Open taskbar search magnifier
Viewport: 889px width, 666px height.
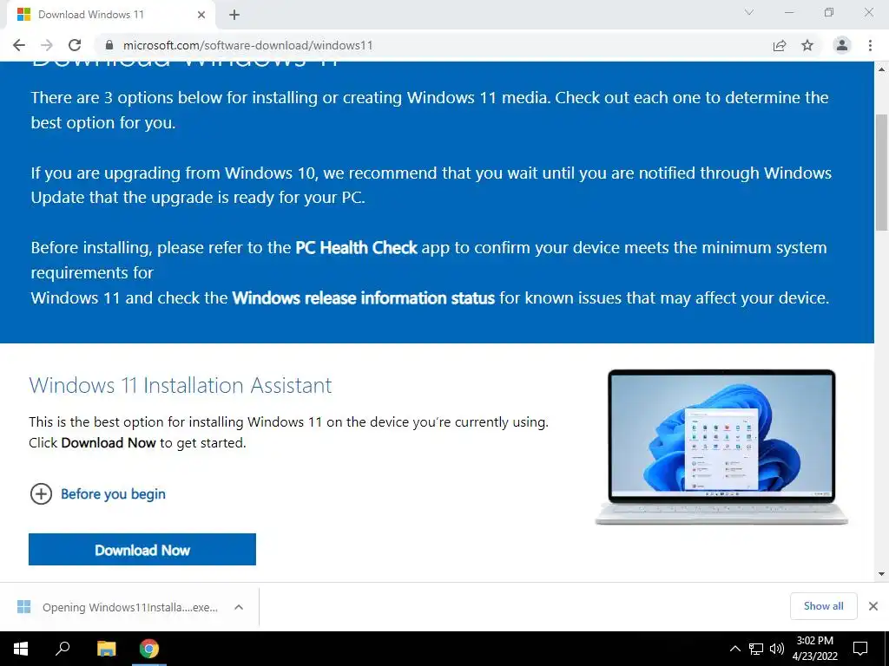(63, 649)
